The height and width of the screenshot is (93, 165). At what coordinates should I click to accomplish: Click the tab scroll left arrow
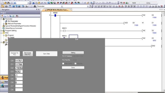[160, 10]
